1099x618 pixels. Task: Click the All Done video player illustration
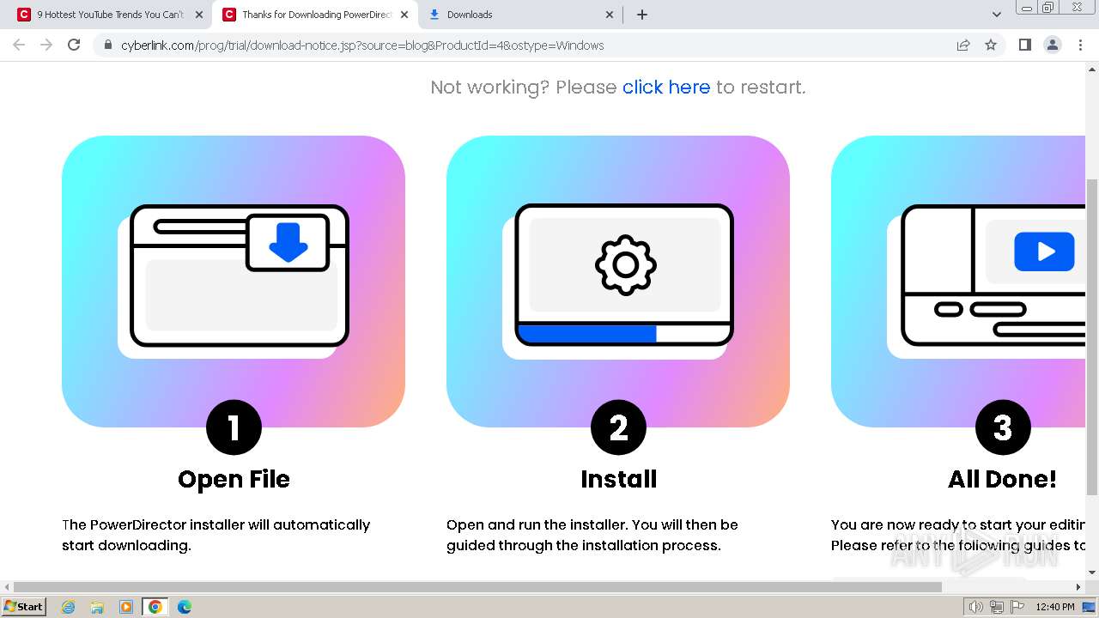(x=958, y=282)
